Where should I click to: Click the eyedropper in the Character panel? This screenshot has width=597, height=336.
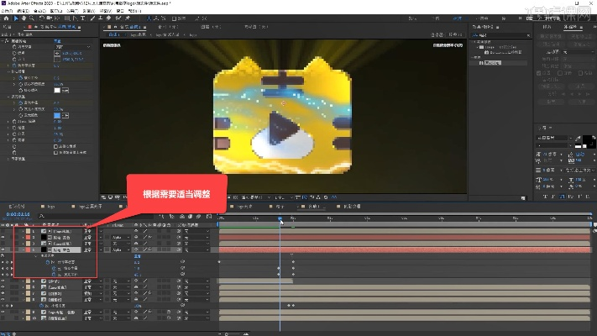pos(578,139)
